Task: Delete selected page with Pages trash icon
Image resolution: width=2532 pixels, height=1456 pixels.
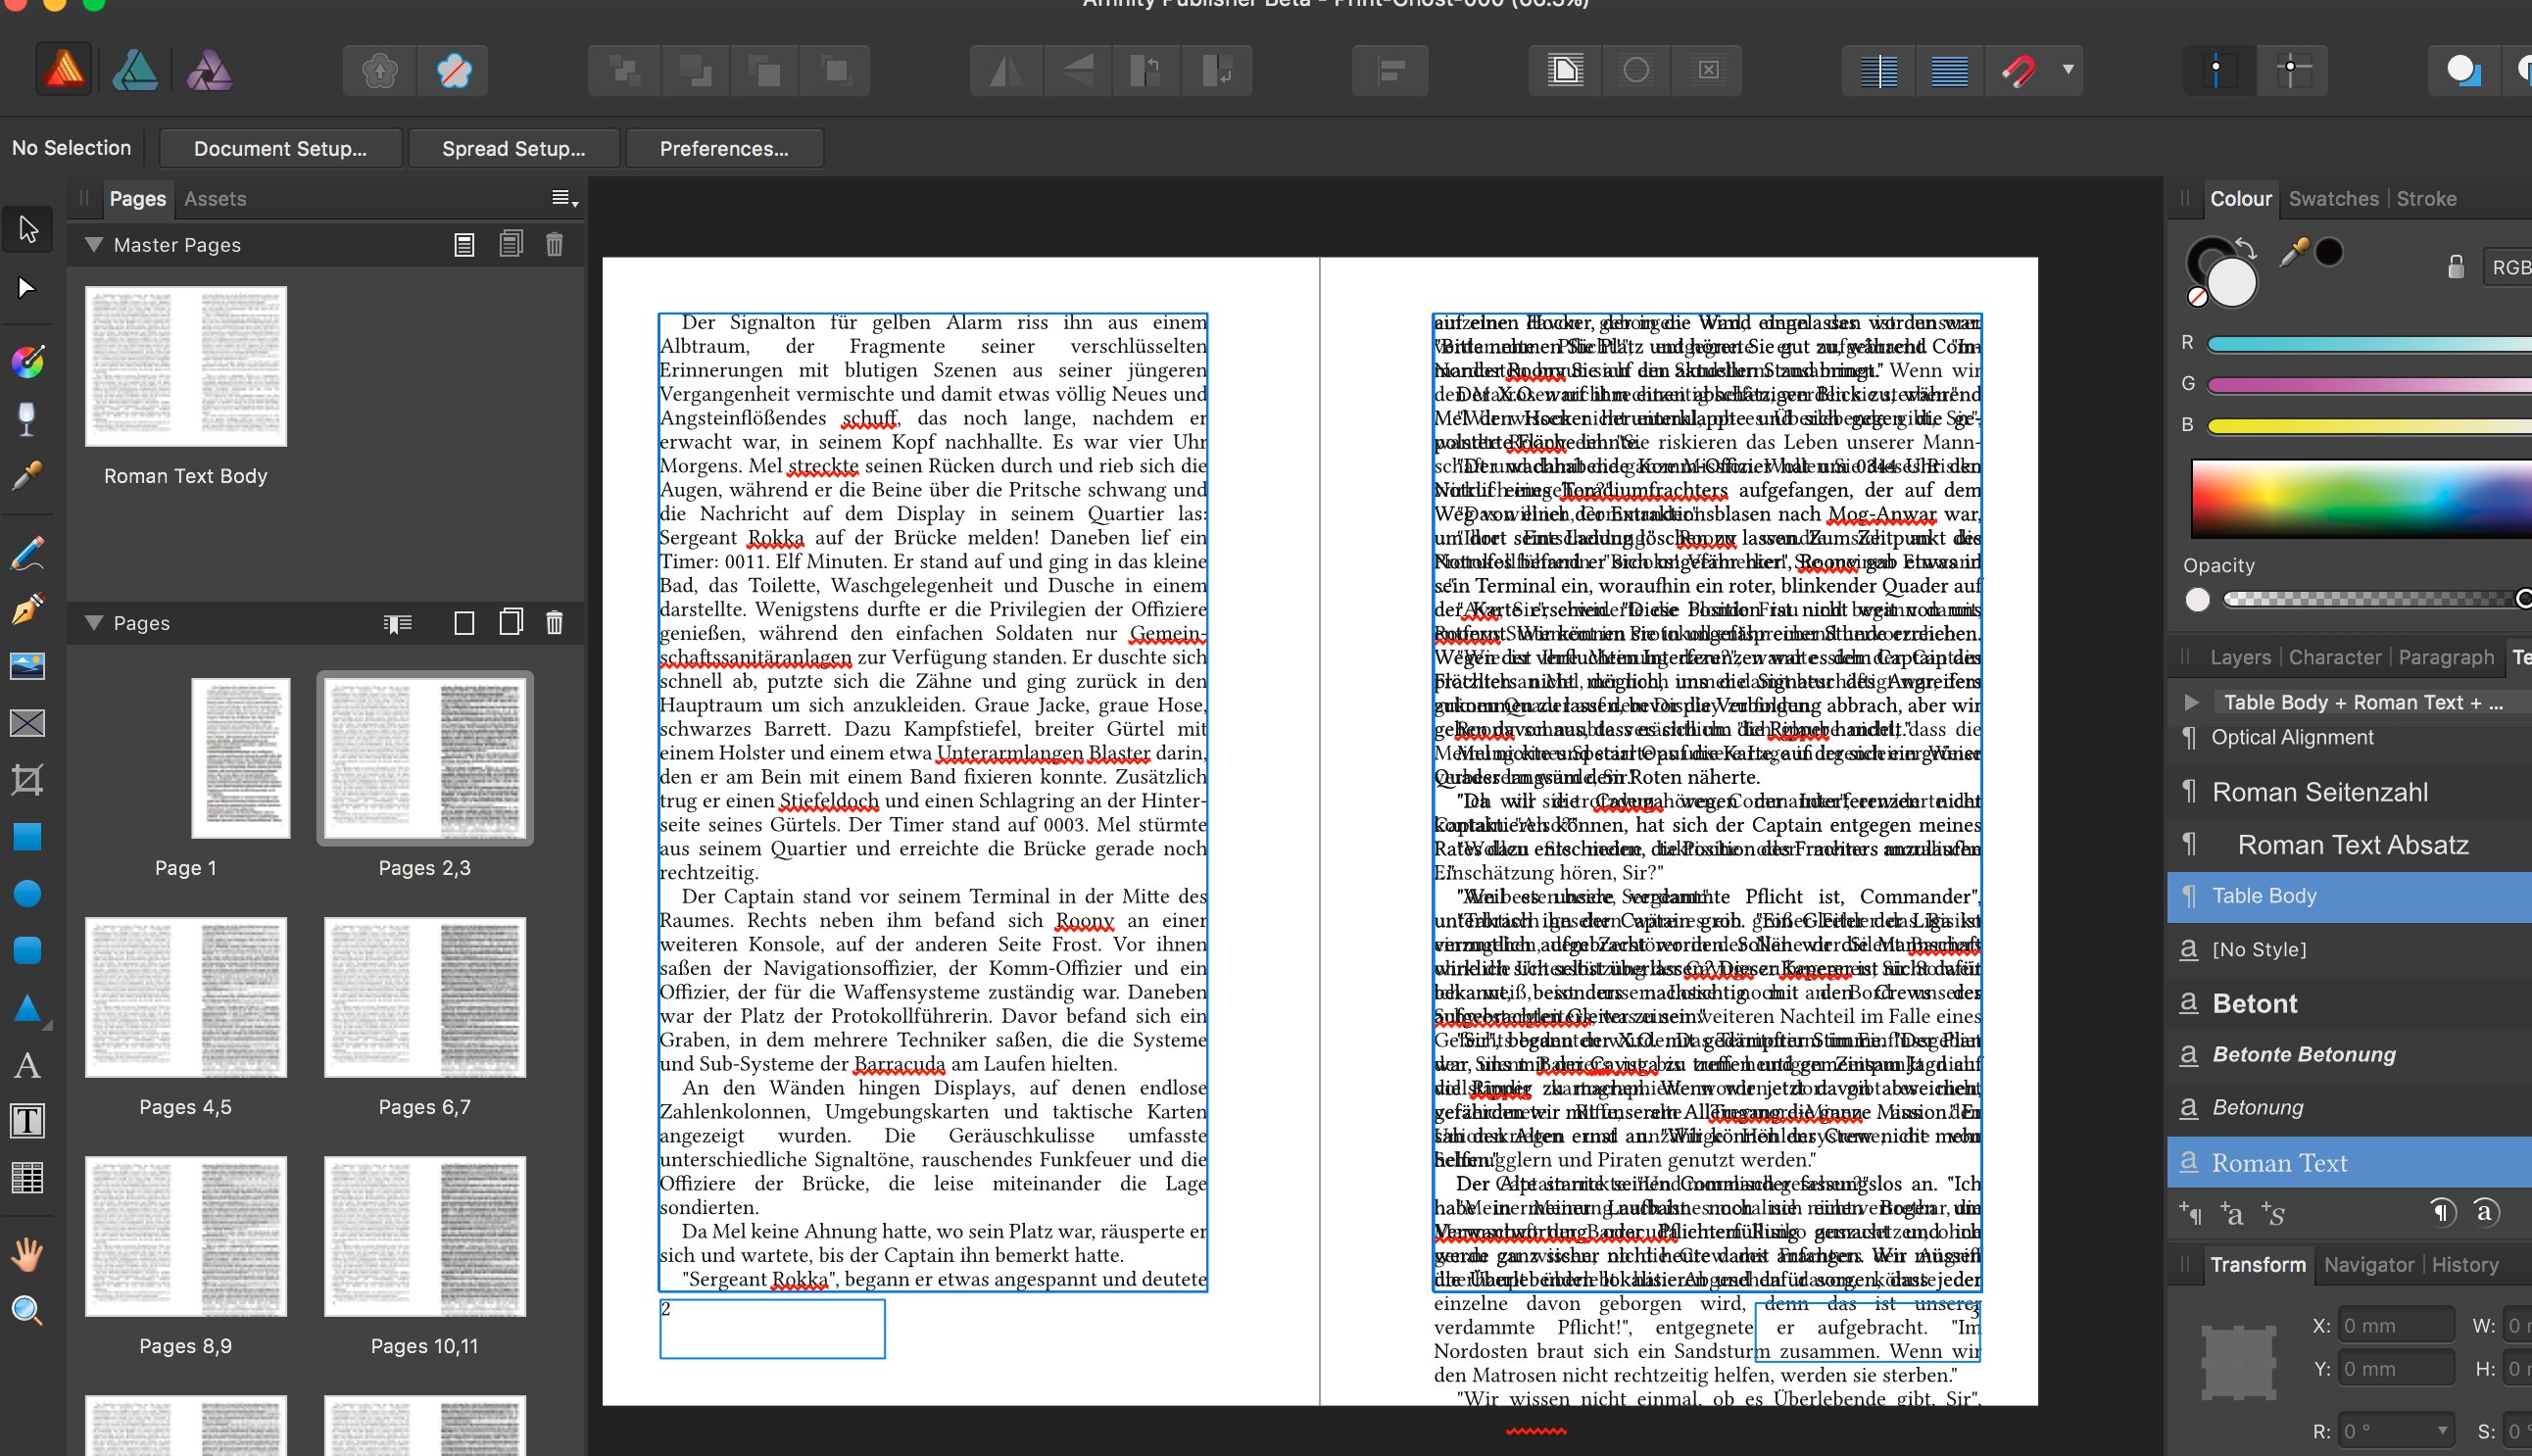Action: click(555, 623)
